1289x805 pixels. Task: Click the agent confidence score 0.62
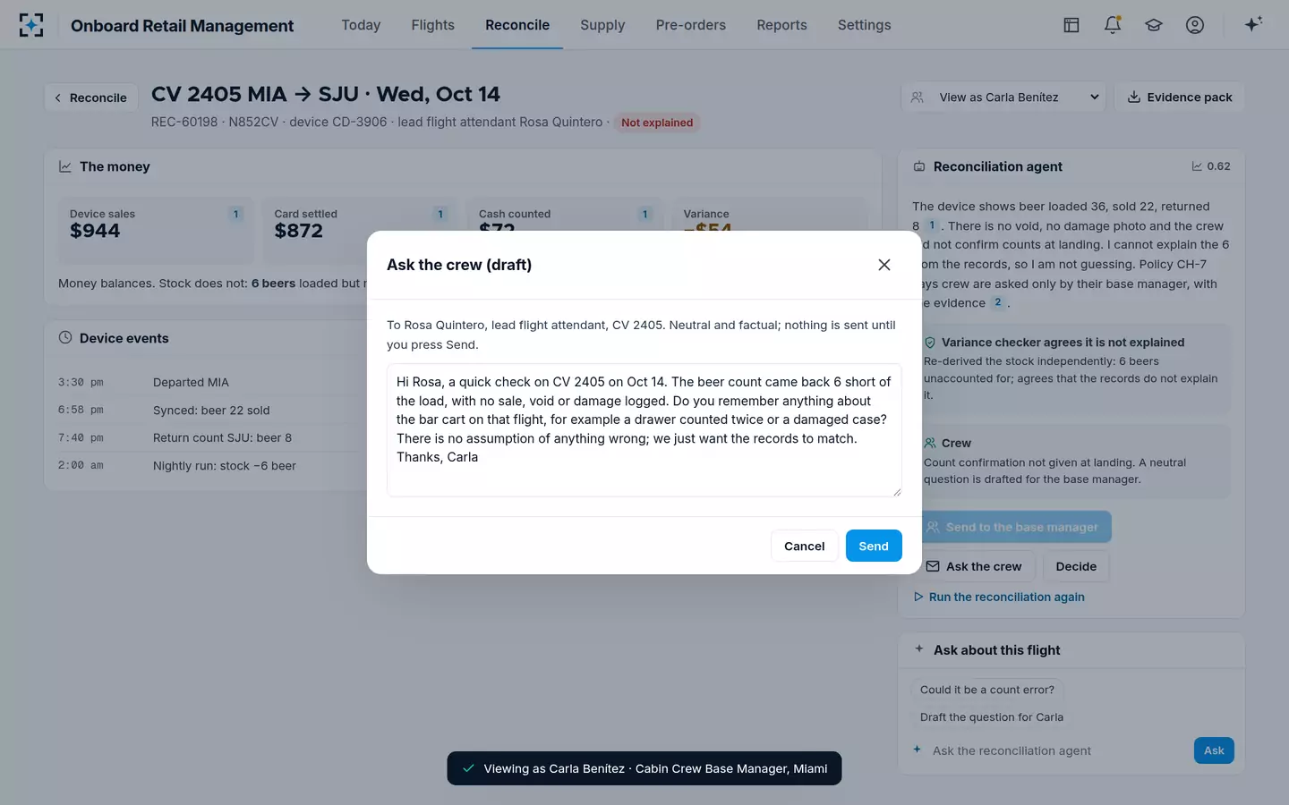click(1211, 166)
